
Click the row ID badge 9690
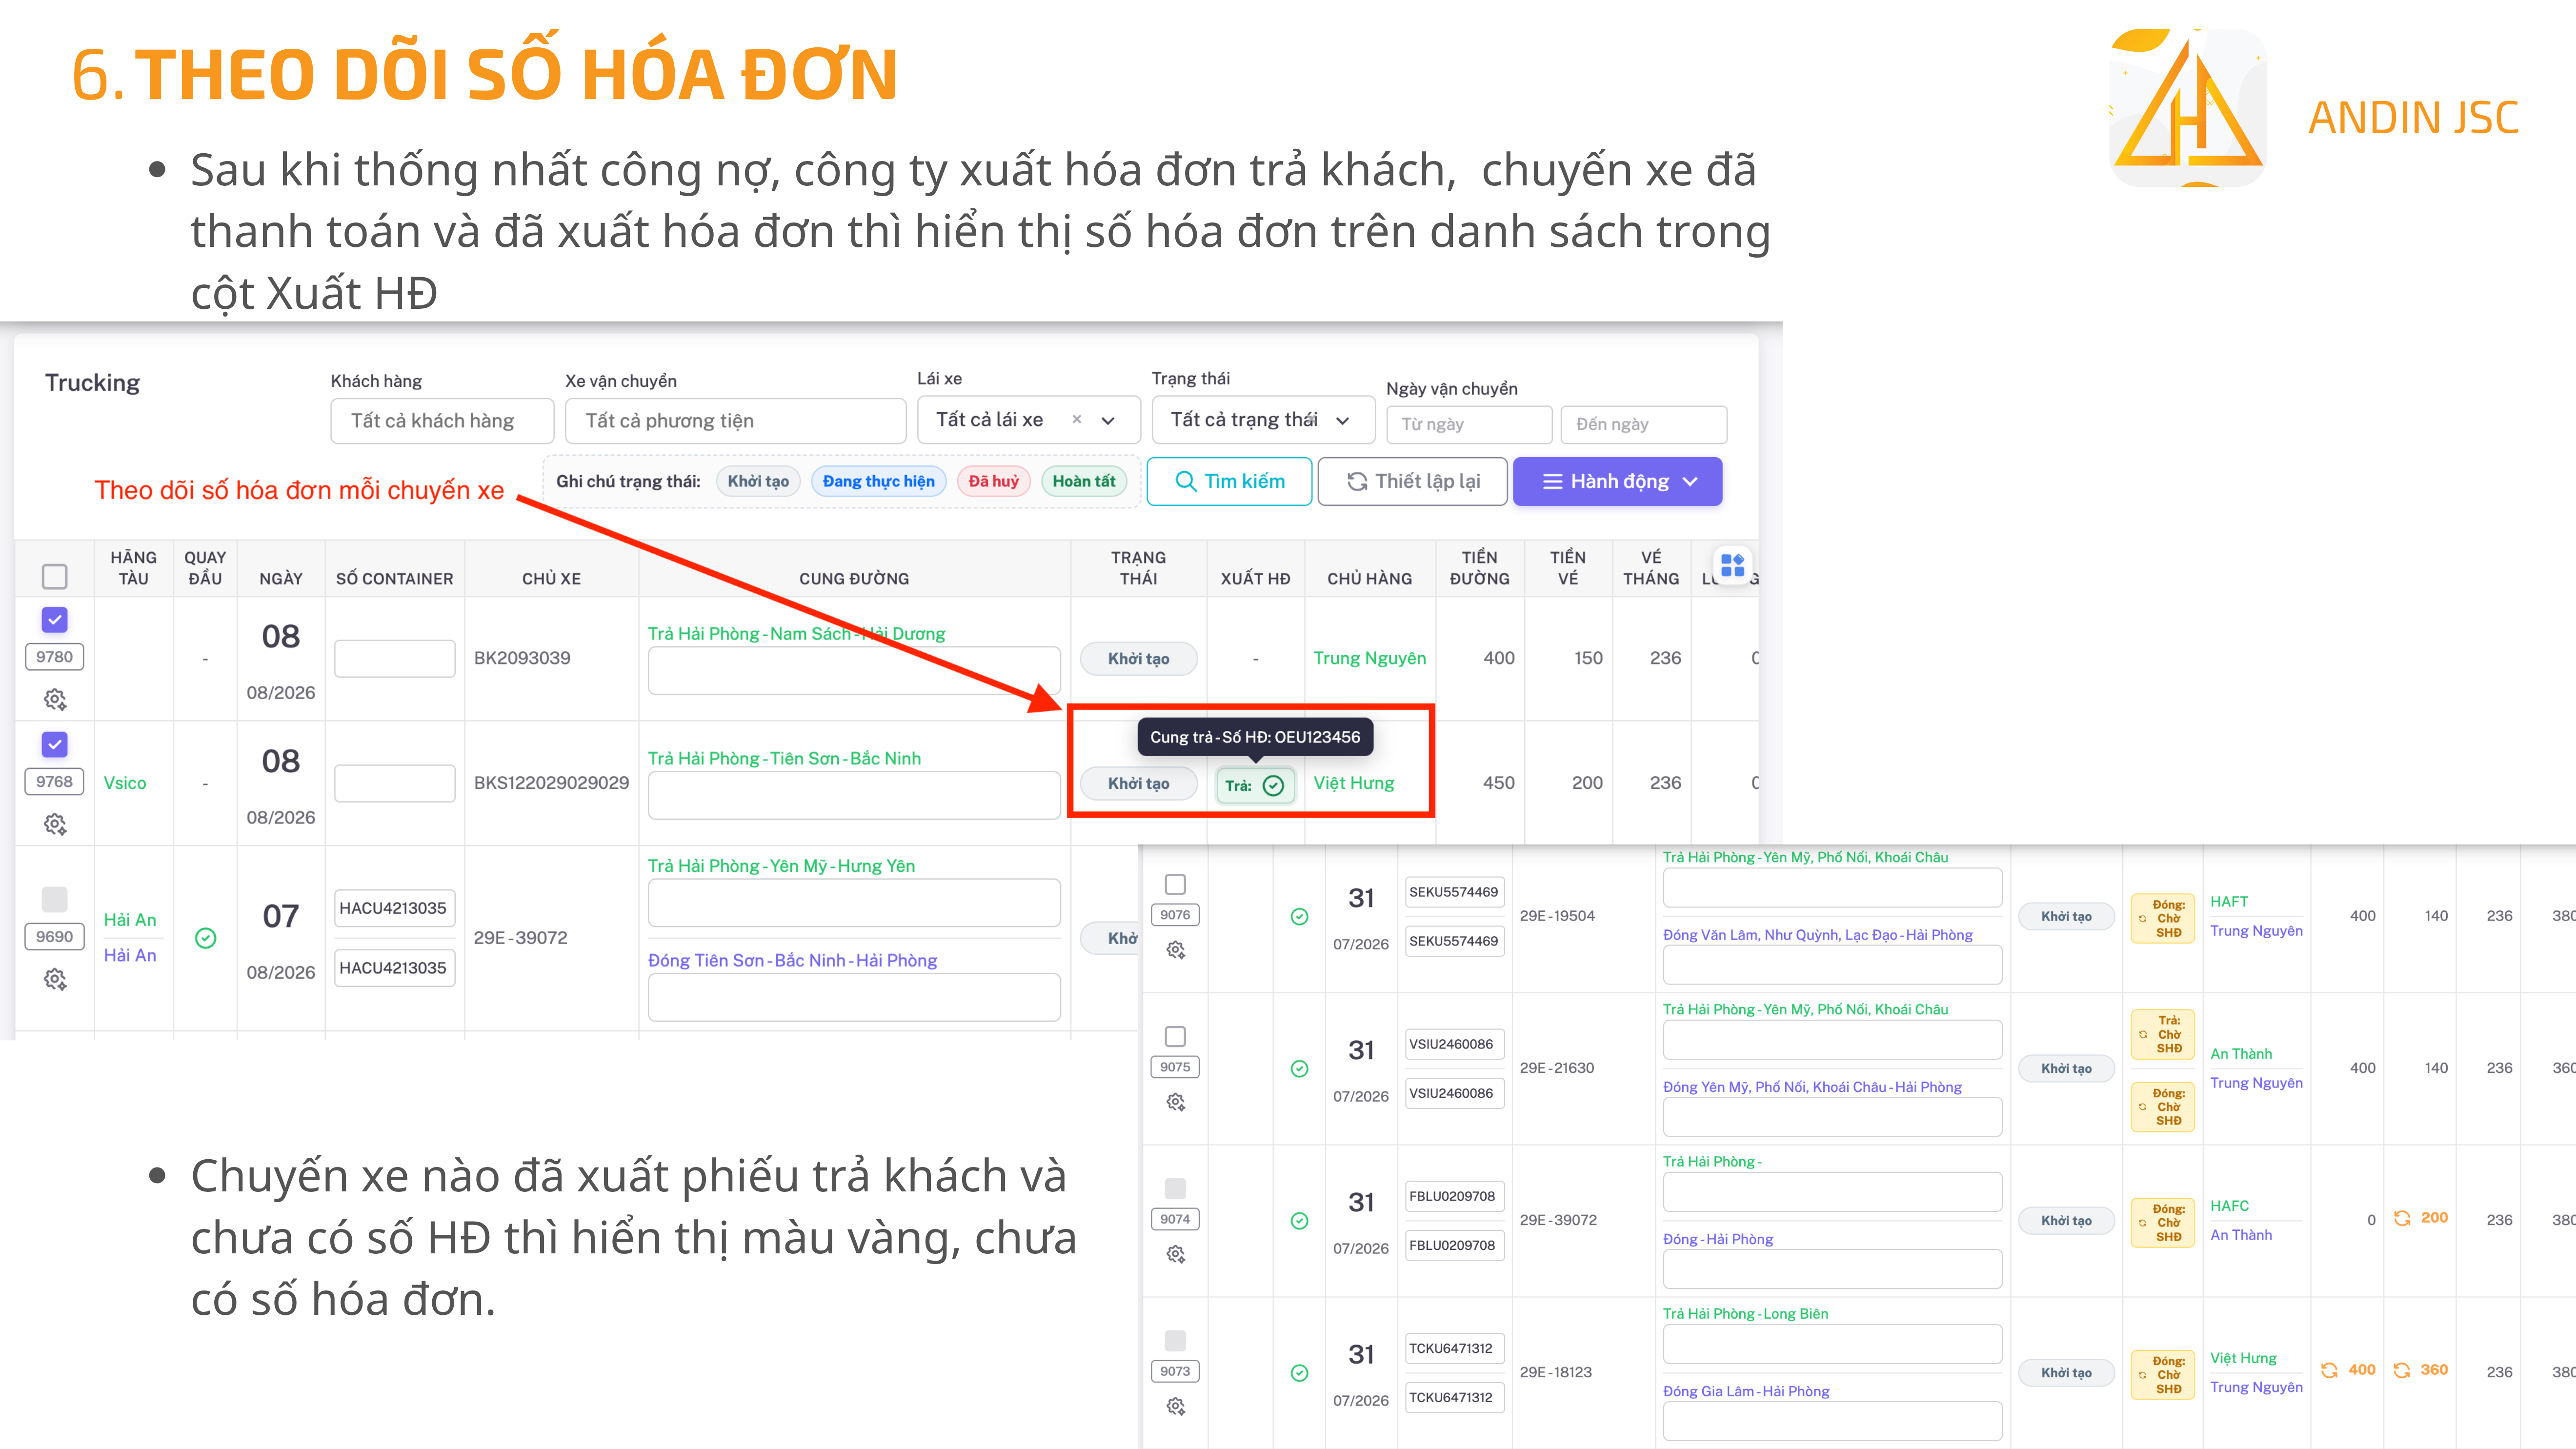(55, 937)
